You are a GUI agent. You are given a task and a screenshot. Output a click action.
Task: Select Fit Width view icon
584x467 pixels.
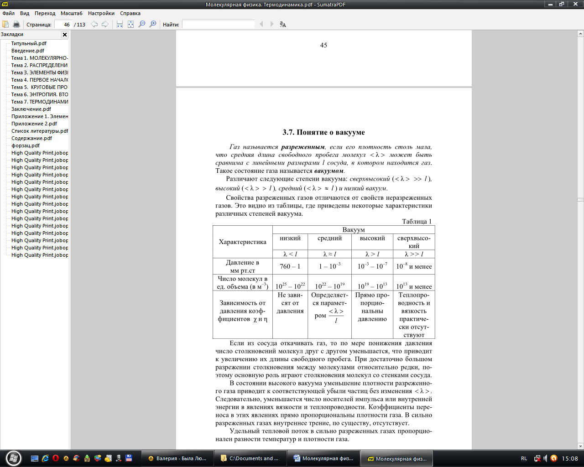point(120,24)
